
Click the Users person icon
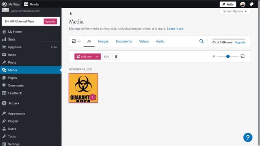tap(4, 129)
